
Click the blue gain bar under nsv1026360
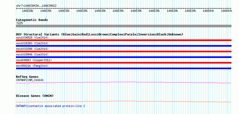(124, 46)
